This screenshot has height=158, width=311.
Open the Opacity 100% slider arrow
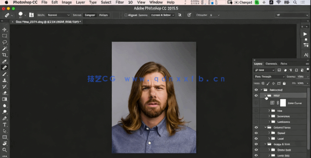pyautogui.click(x=308, y=77)
